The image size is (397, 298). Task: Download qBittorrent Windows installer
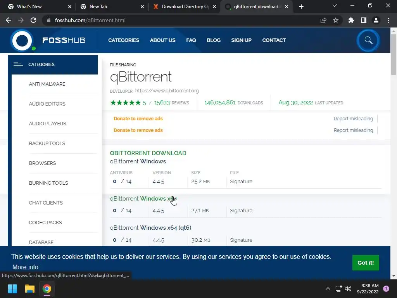138,161
